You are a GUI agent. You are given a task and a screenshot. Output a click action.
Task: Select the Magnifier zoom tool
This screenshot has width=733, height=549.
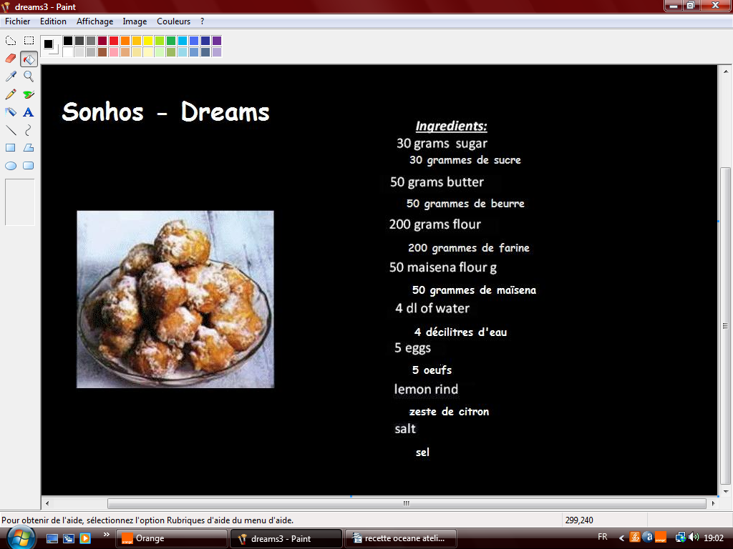click(x=29, y=76)
